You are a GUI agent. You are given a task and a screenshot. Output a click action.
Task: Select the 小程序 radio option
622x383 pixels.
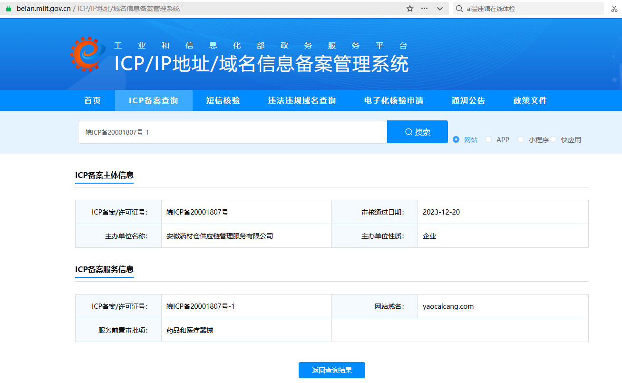[521, 139]
